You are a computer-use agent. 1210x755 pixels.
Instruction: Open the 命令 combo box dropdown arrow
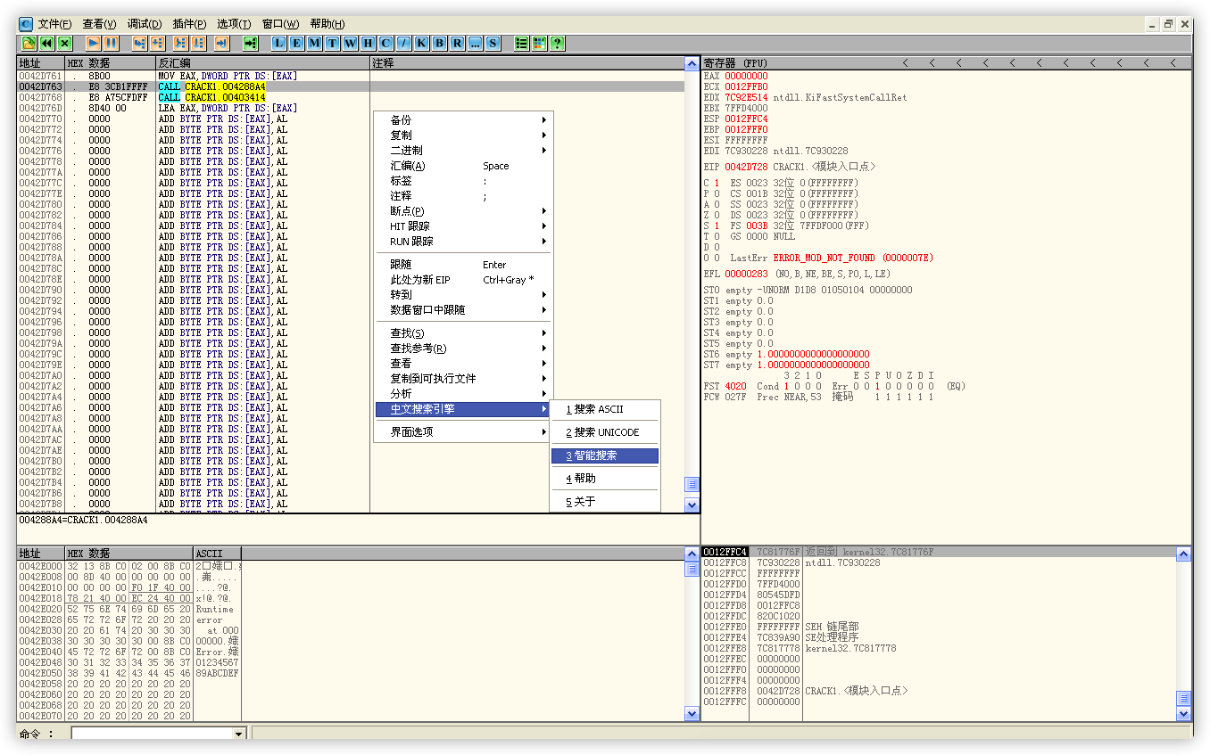tap(238, 734)
